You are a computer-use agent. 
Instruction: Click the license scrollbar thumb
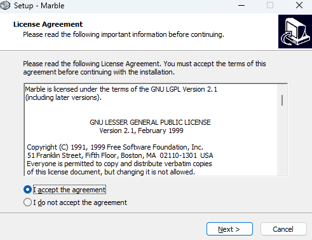coord(282,100)
